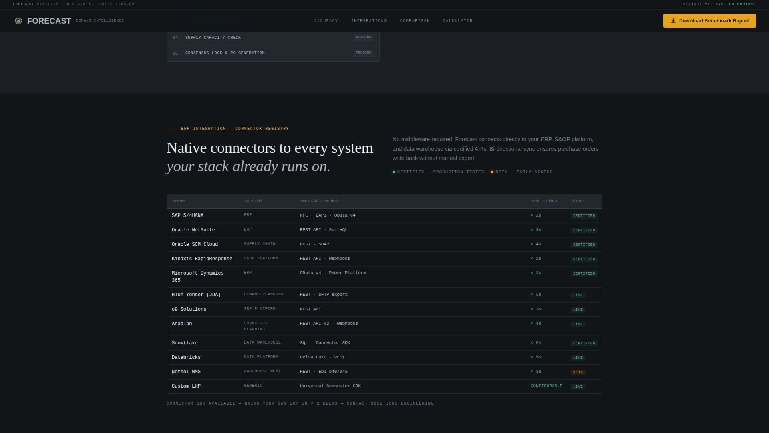Click LIVE badge in Custom ERP row
This screenshot has width=769, height=433.
[578, 386]
